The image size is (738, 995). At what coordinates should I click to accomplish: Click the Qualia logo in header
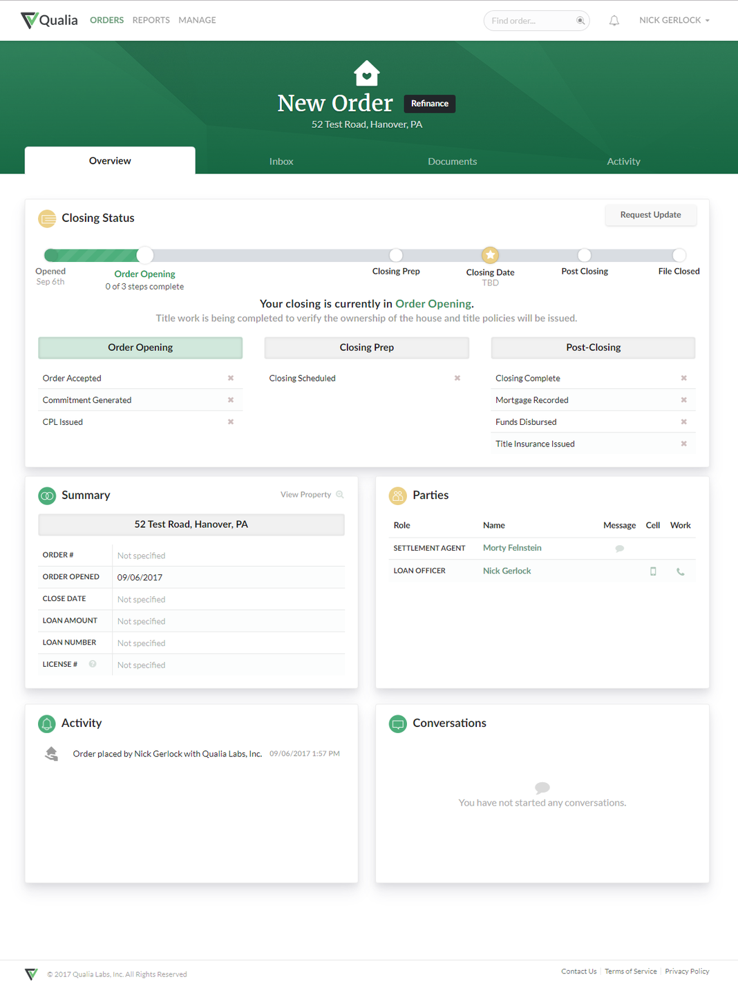coord(49,20)
